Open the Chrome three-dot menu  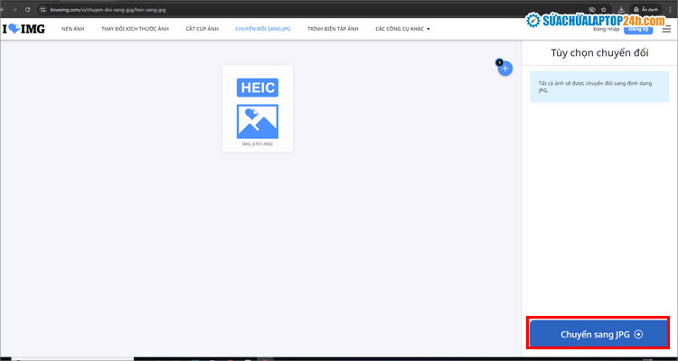tap(670, 9)
